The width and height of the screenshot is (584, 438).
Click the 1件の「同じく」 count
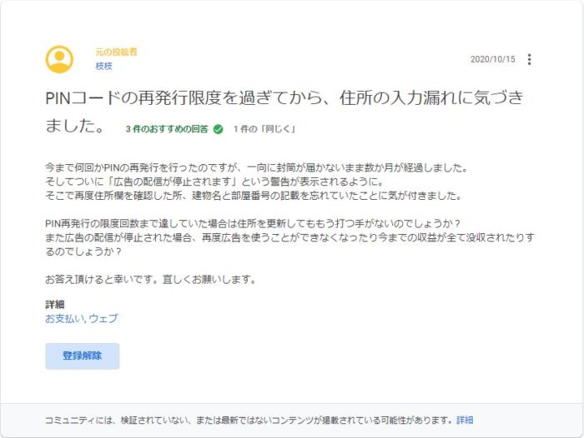(x=264, y=129)
